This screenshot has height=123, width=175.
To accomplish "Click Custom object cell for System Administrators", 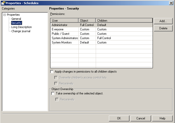I will pos(87,38).
